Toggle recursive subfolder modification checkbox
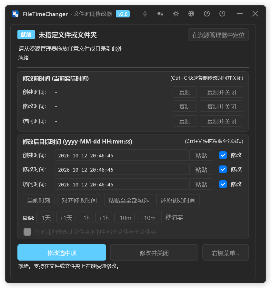 click(27, 232)
